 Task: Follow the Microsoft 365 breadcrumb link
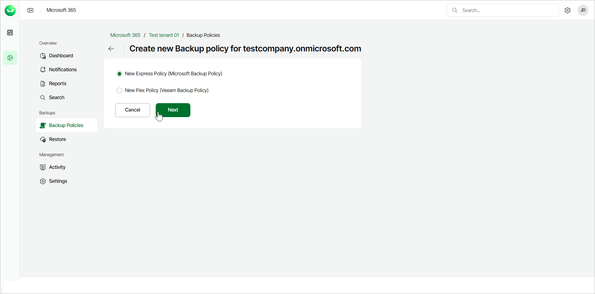(125, 35)
